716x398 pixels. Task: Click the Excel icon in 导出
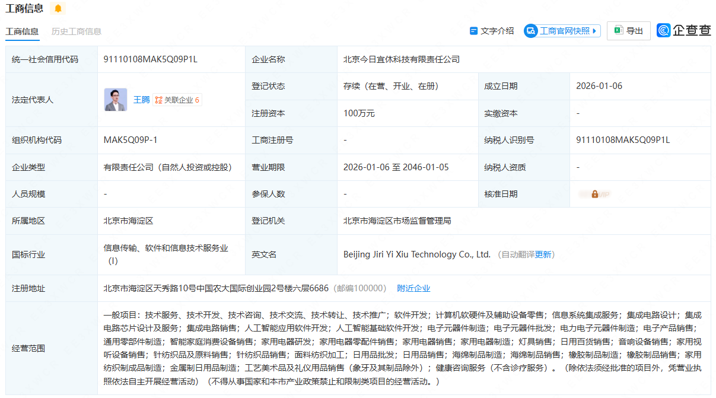(618, 31)
